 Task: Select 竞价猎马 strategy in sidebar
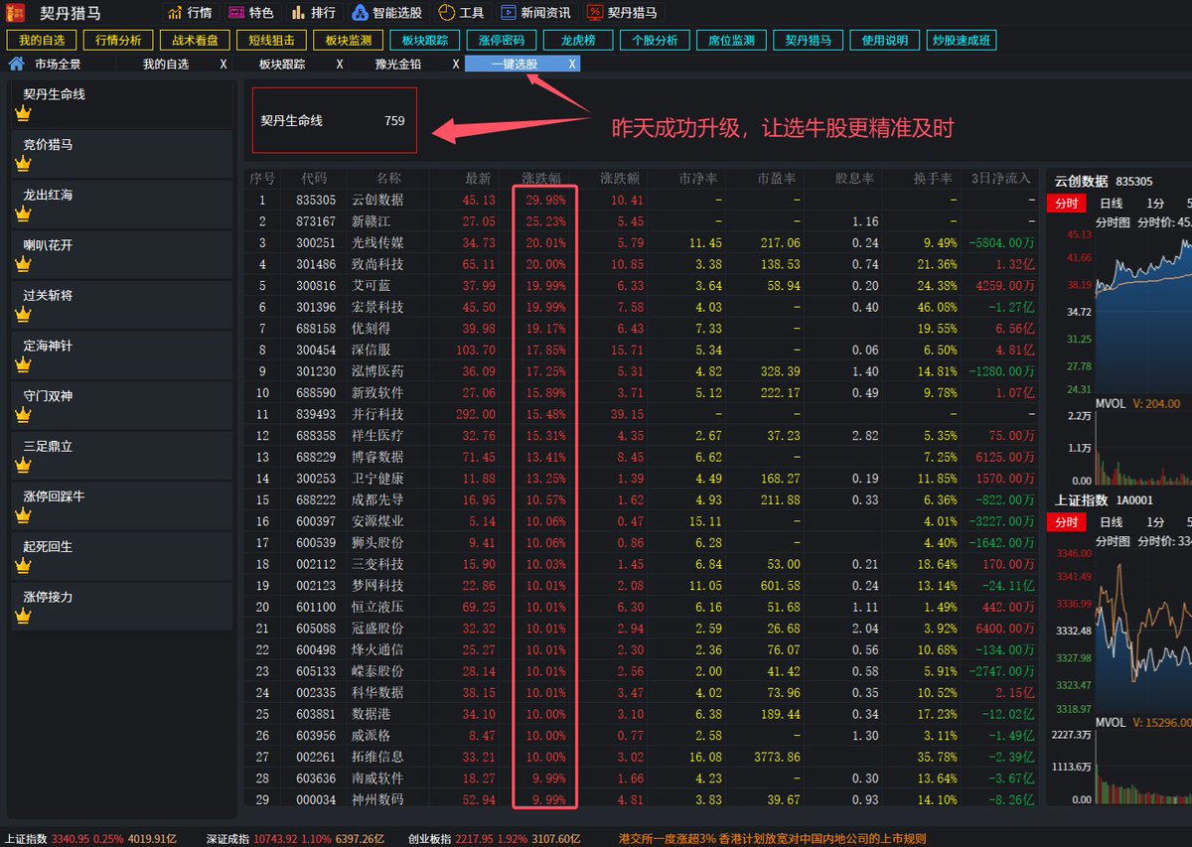point(121,153)
